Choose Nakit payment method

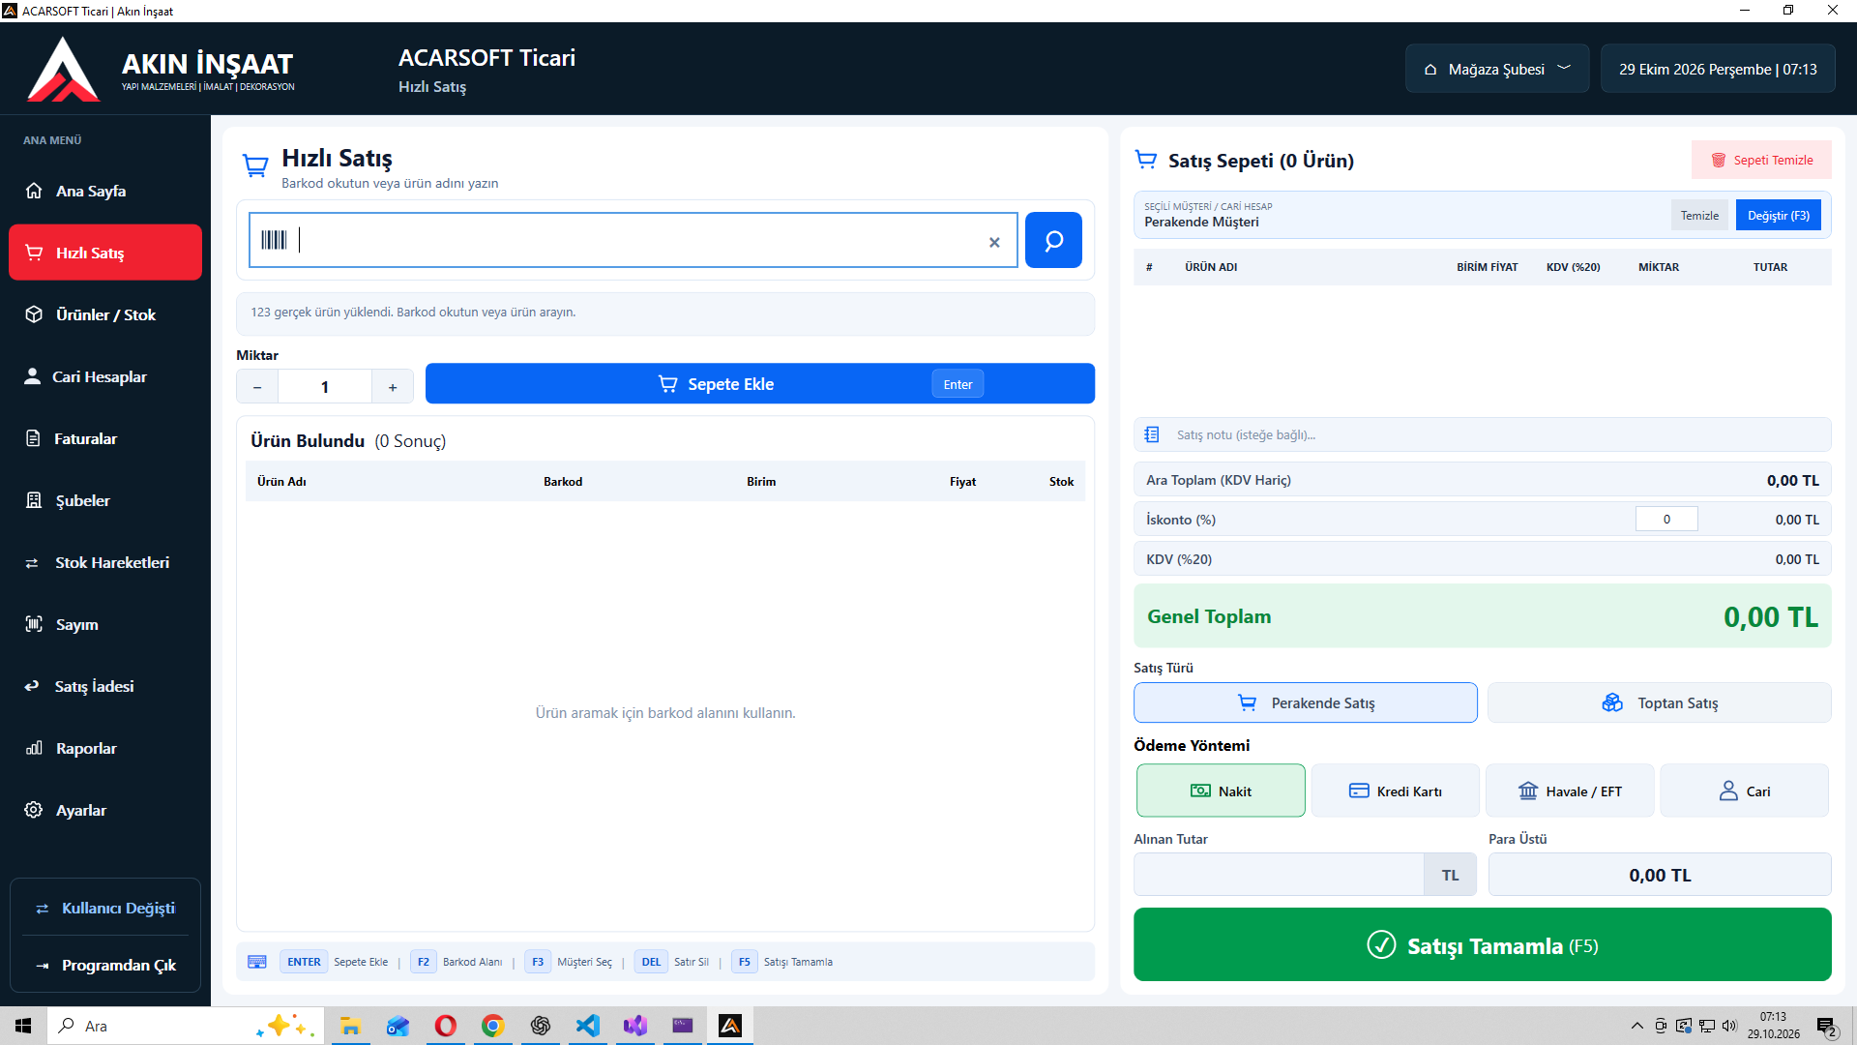click(x=1221, y=791)
